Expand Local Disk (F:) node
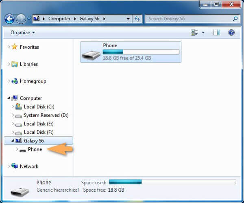Screen dimensions: 244x203 coord(13,132)
